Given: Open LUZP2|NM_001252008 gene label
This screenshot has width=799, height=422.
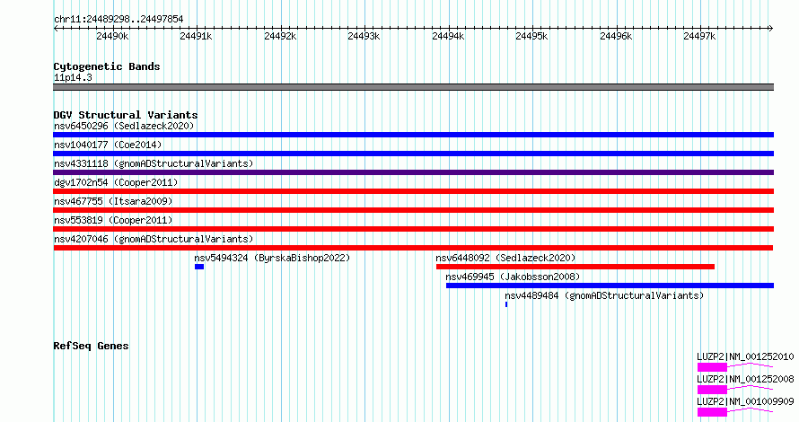Looking at the screenshot, I should point(745,379).
